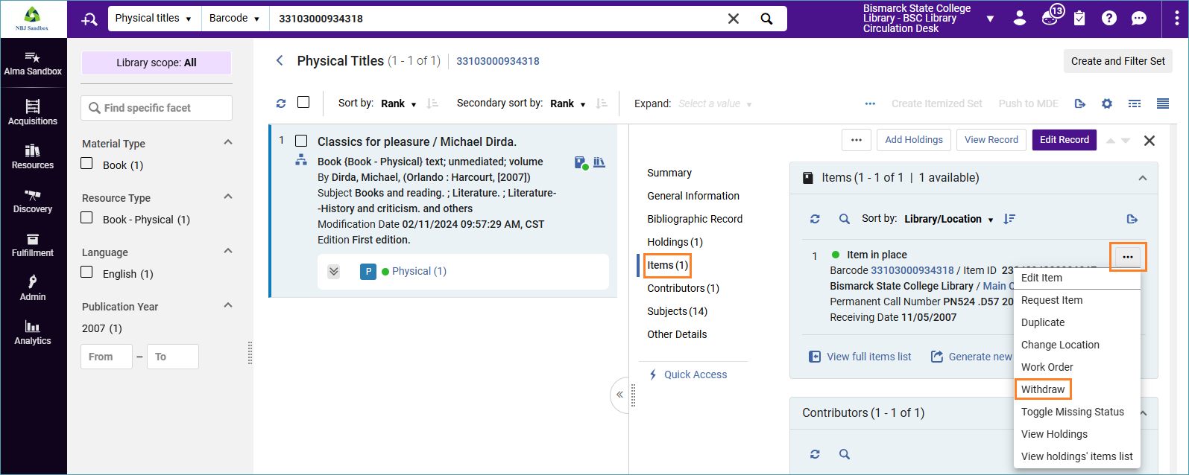The width and height of the screenshot is (1189, 475).
Task: Click the Edit Record button
Action: pos(1064,140)
